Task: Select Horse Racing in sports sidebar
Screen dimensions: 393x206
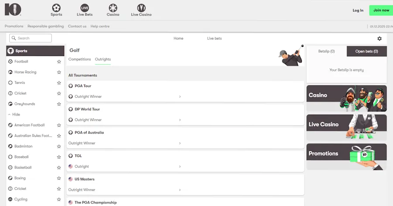Action: click(x=25, y=72)
